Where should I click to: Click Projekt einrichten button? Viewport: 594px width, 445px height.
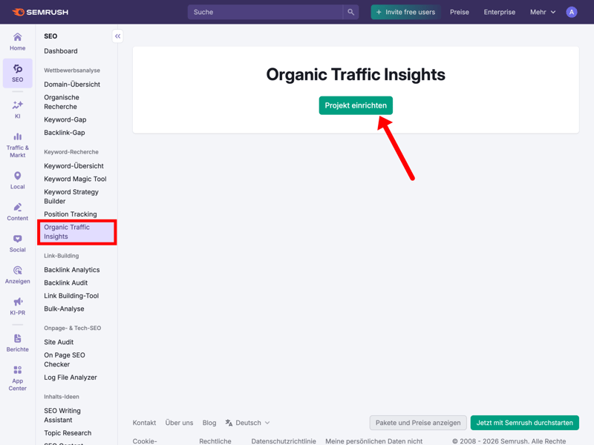point(356,105)
